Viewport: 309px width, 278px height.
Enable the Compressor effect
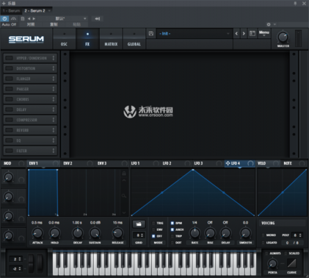(9, 120)
